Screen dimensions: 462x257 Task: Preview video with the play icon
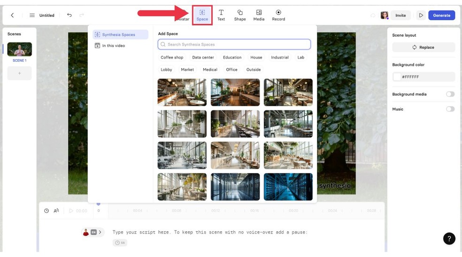421,16
